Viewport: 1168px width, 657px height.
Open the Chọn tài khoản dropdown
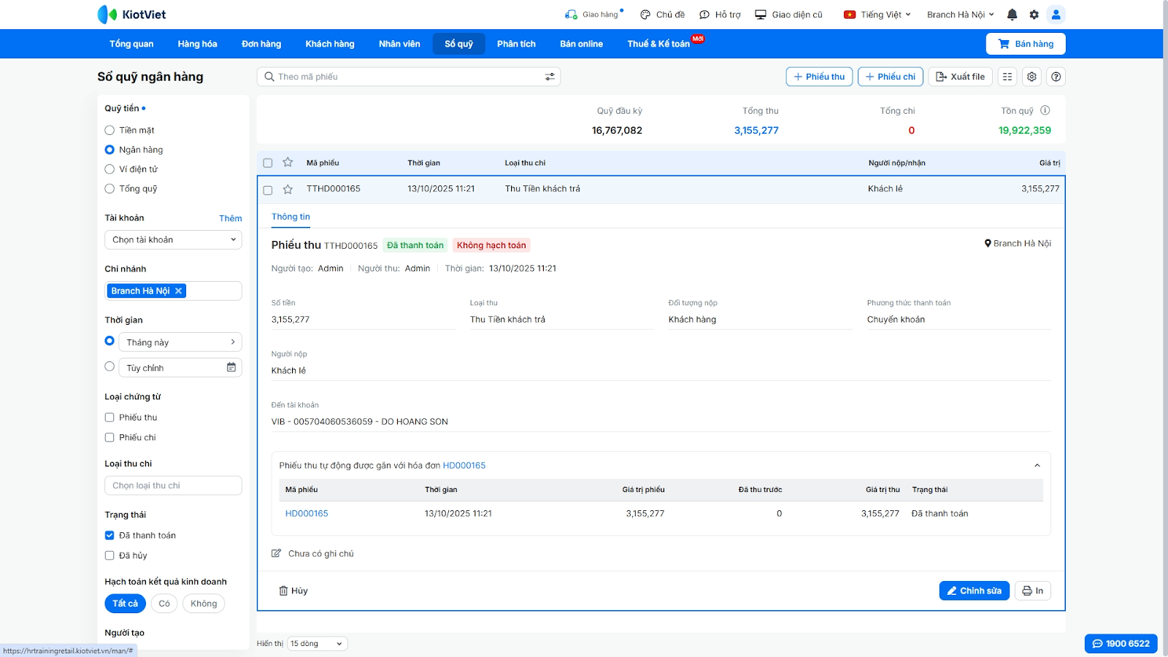(173, 239)
